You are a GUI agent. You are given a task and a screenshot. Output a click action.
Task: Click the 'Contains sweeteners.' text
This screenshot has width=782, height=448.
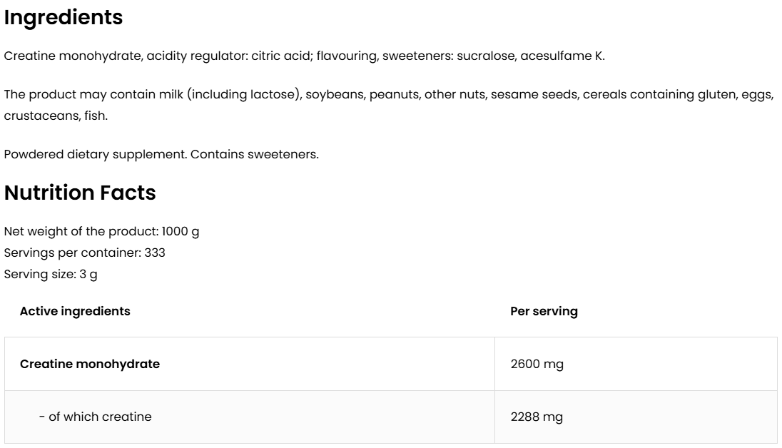coord(255,154)
